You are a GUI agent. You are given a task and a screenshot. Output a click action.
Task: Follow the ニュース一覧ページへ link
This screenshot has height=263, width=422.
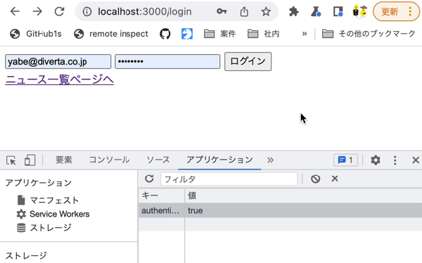click(60, 79)
